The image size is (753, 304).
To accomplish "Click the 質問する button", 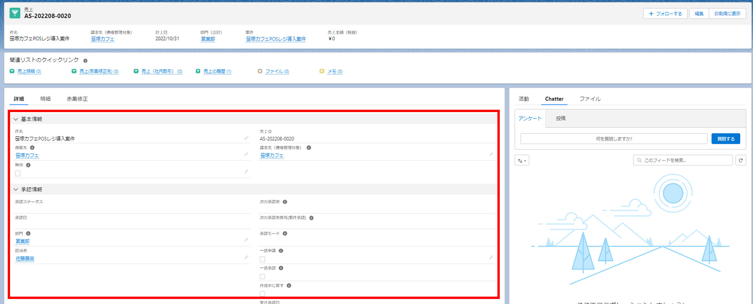I will click(726, 139).
